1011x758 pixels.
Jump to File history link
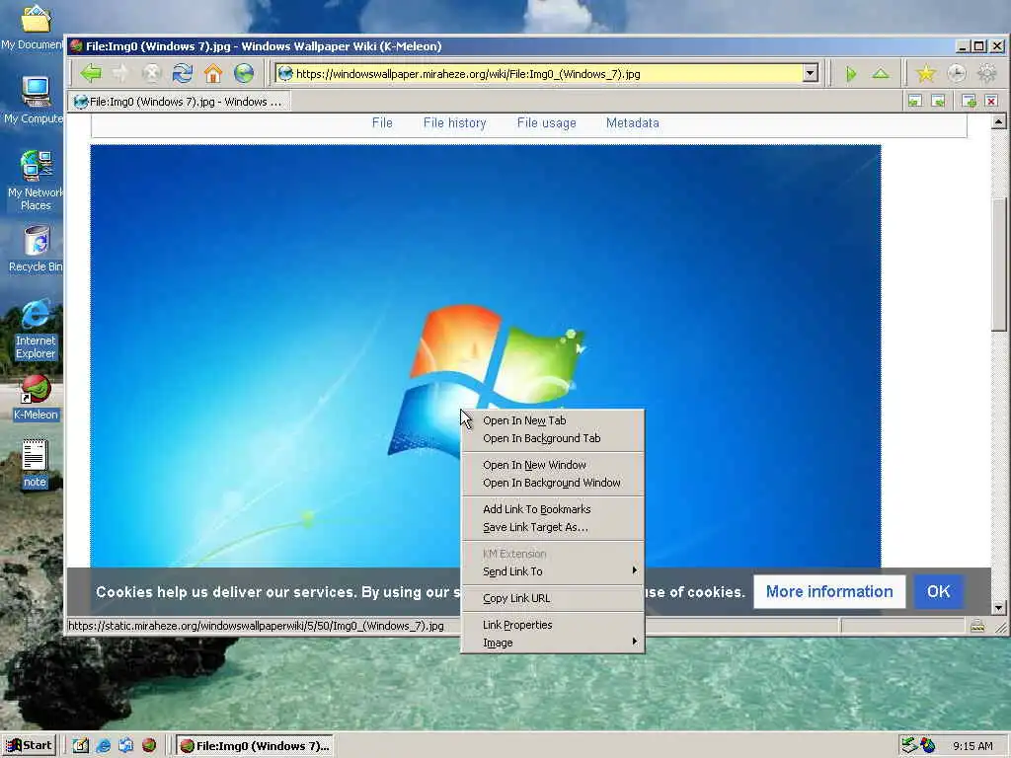(x=454, y=123)
